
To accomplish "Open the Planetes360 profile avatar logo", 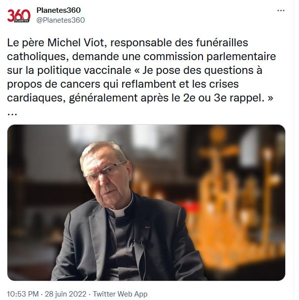I will [x=19, y=15].
